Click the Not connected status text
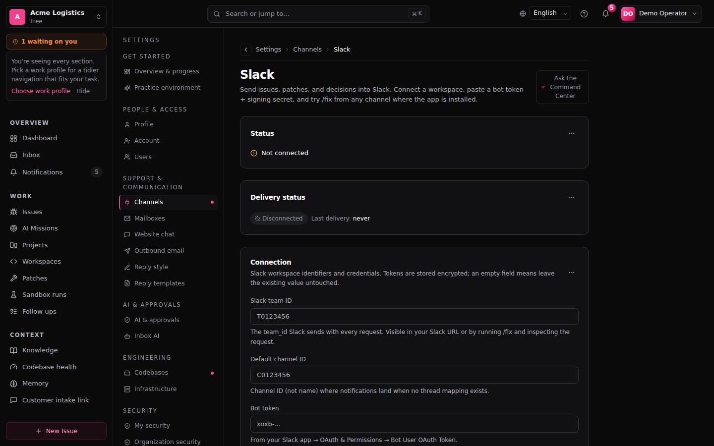714x446 pixels. [285, 153]
